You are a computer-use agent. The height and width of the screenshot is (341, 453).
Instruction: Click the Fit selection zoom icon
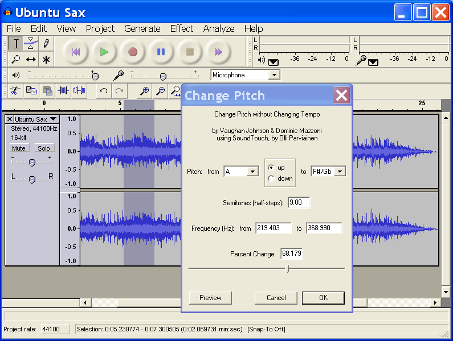[176, 91]
